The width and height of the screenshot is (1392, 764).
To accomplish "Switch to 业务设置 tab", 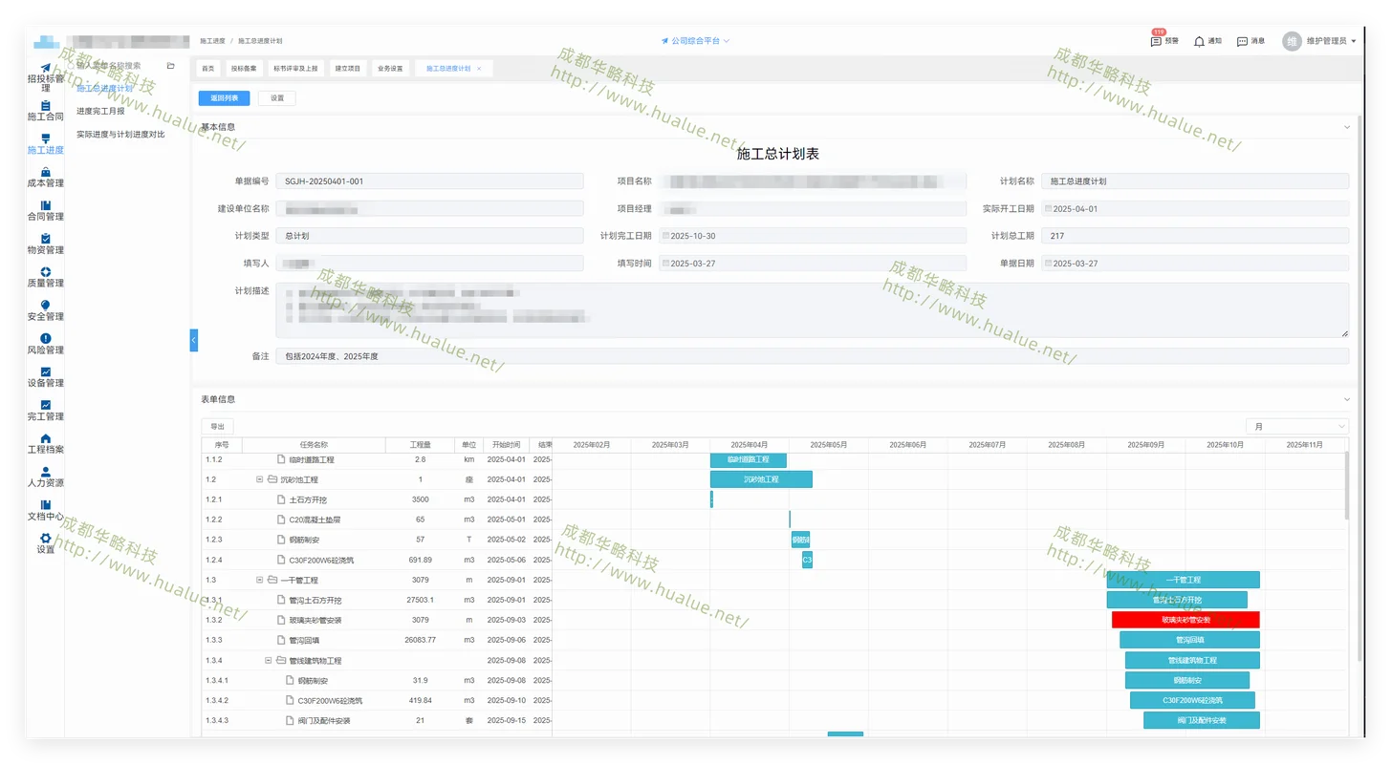I will click(390, 69).
